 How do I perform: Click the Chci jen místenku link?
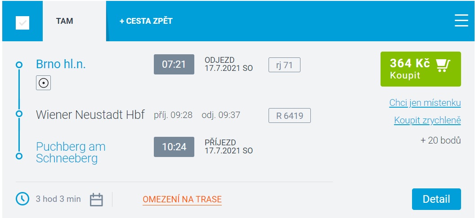[x=425, y=103]
